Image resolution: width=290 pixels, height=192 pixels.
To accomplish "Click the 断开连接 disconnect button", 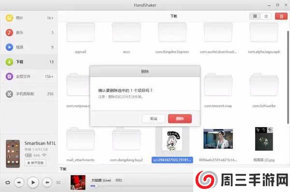I will point(35,163).
